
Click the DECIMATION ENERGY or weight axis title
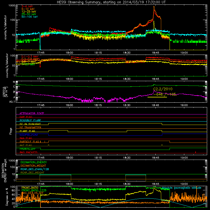click(4, 170)
